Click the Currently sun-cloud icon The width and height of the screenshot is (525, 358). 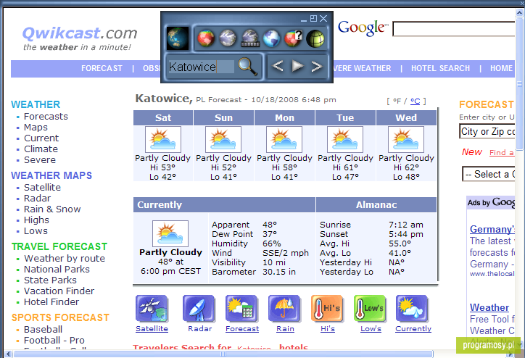point(413,309)
